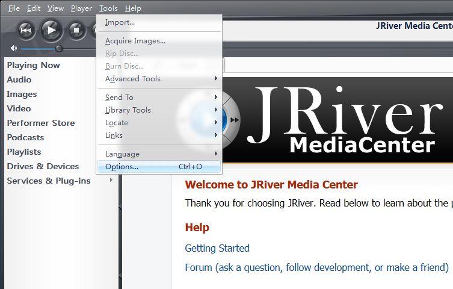This screenshot has height=289, width=453.
Task: Select Audio in the sidebar
Action: click(x=19, y=79)
